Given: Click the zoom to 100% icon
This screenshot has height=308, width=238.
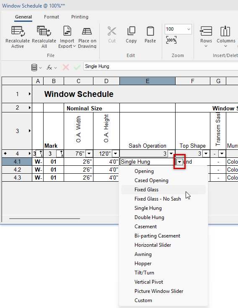Looking at the screenshot, I should pyautogui.click(x=171, y=40).
